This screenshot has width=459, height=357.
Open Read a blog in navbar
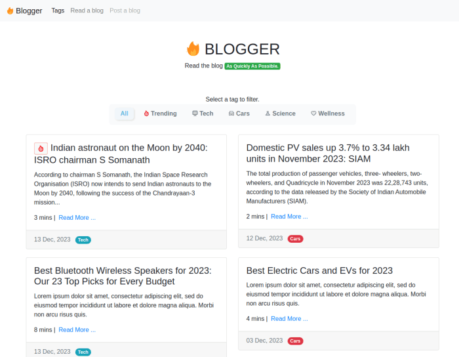tap(87, 10)
